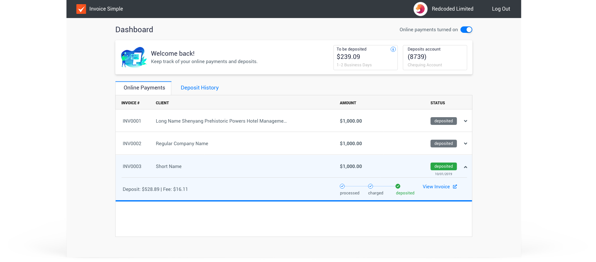Click the green deposited step check icon
Image resolution: width=596 pixels, height=262 pixels.
click(398, 186)
